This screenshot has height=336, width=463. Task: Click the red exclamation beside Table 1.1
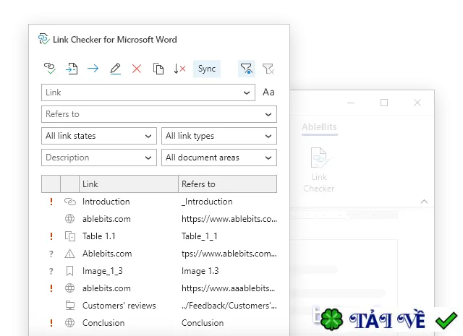(51, 236)
